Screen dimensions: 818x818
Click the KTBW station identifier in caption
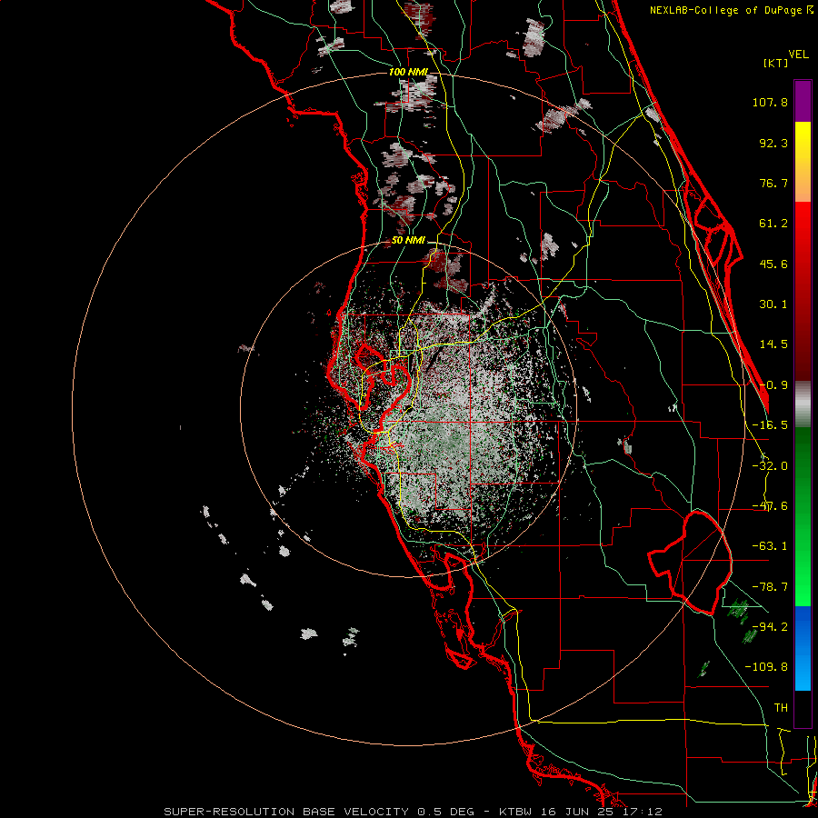515,812
